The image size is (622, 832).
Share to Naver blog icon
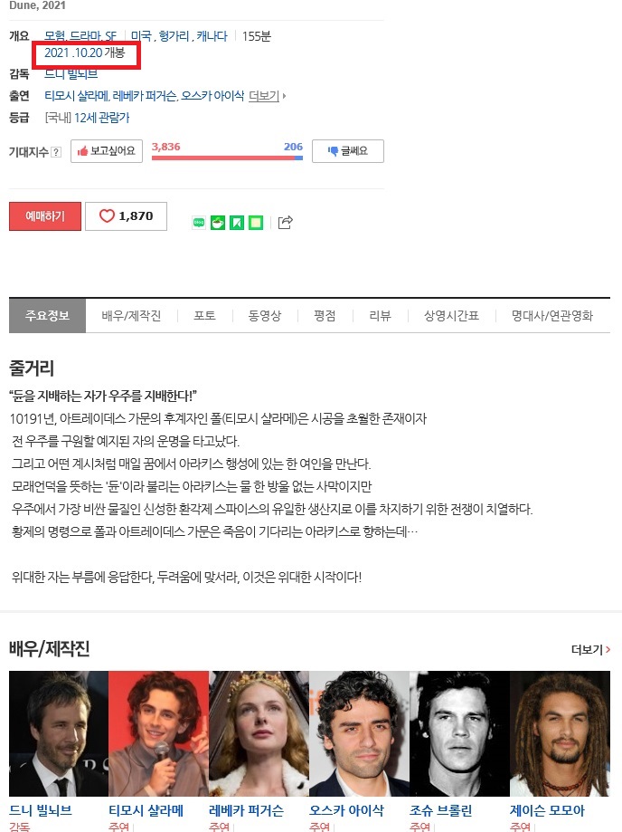199,223
